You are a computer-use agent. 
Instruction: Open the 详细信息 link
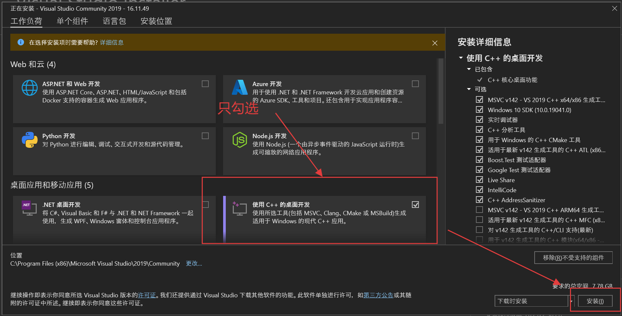point(112,42)
